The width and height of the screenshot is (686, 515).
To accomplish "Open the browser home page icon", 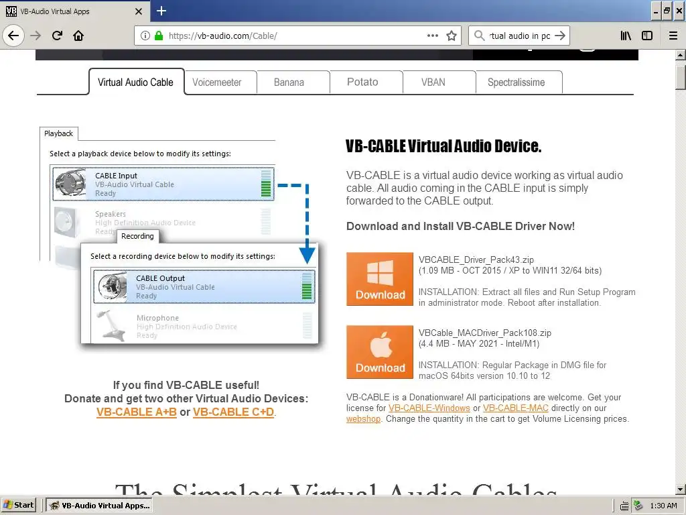I will [78, 36].
